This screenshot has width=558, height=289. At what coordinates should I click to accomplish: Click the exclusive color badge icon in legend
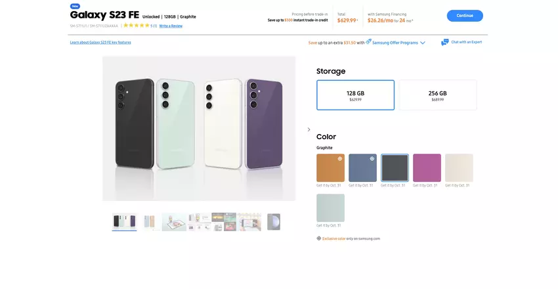coord(319,238)
